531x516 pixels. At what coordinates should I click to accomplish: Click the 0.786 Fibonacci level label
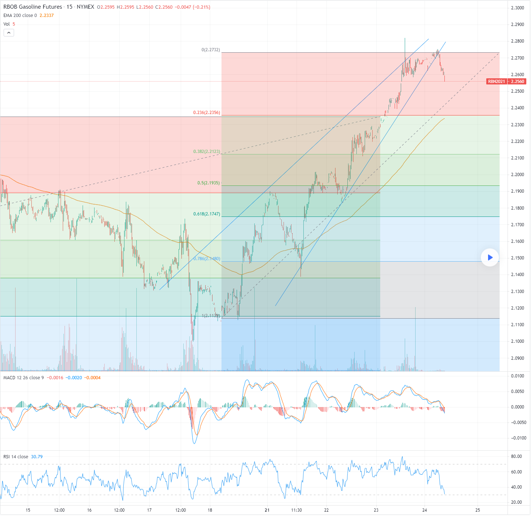coord(206,259)
